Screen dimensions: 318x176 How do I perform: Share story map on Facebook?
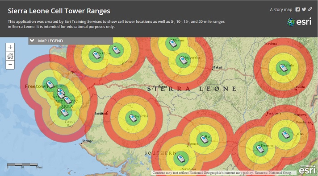coord(297,9)
